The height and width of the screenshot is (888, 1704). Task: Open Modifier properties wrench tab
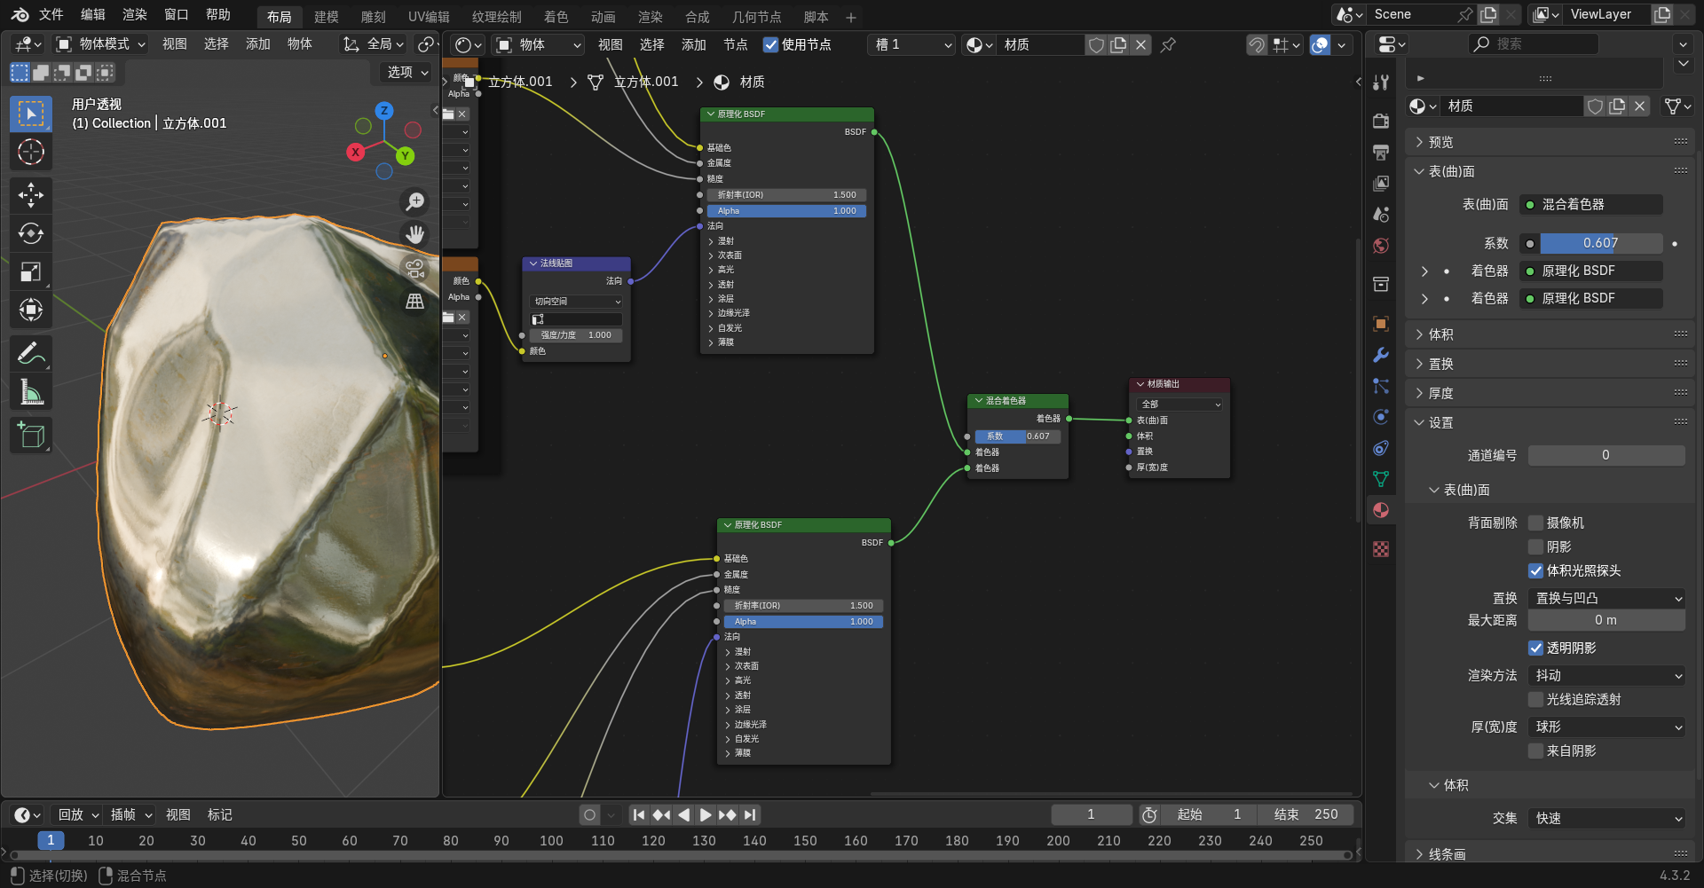click(x=1381, y=355)
